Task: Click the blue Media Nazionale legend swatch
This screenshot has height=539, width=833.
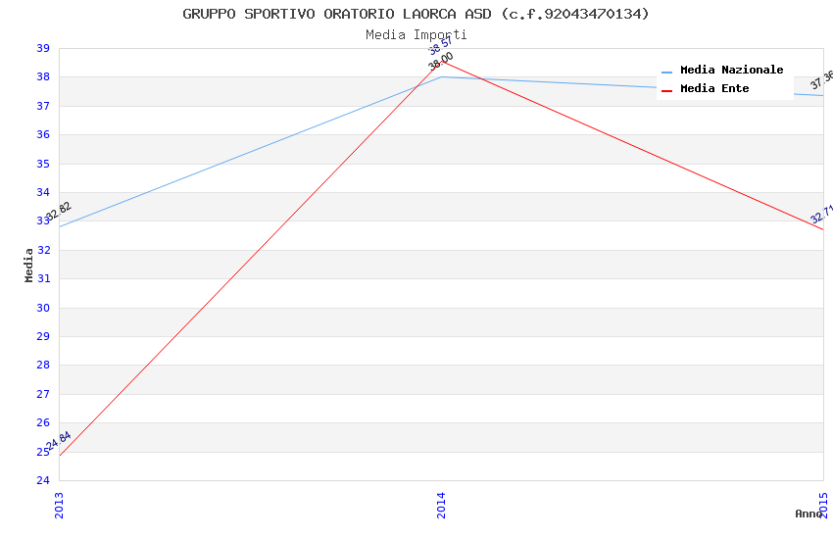Action: point(666,72)
